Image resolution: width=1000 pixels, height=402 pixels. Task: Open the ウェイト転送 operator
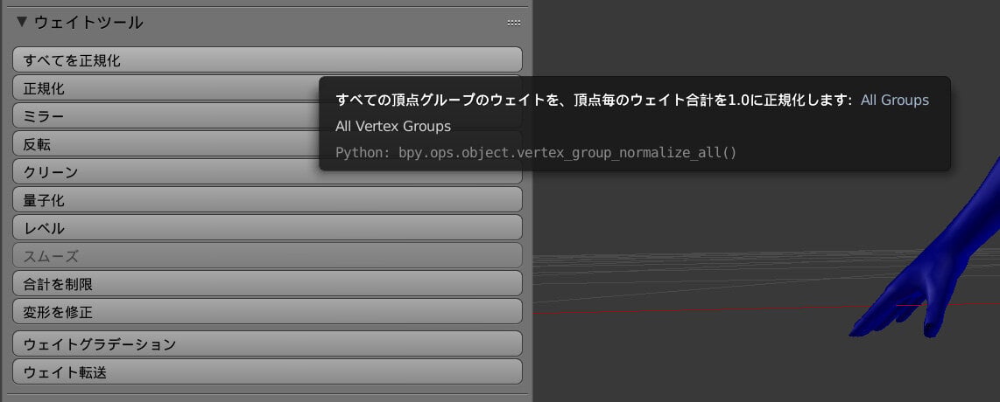point(267,371)
